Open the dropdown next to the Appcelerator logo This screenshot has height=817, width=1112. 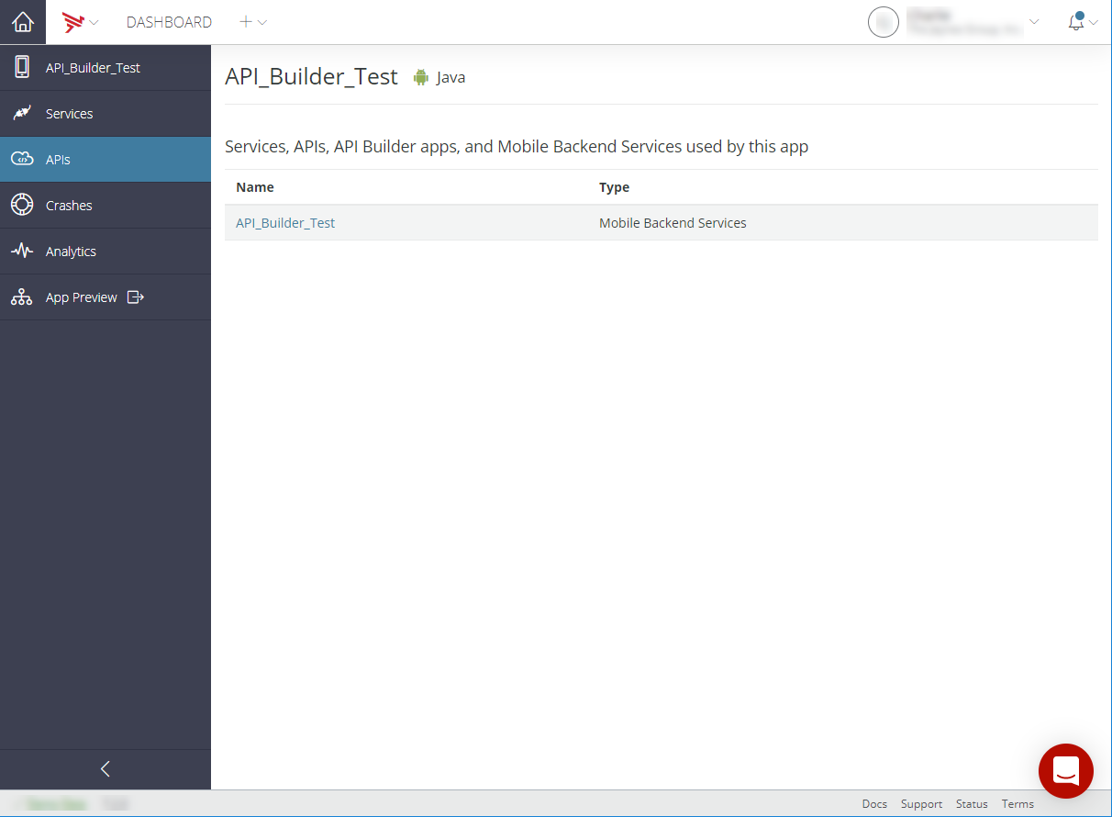point(95,22)
